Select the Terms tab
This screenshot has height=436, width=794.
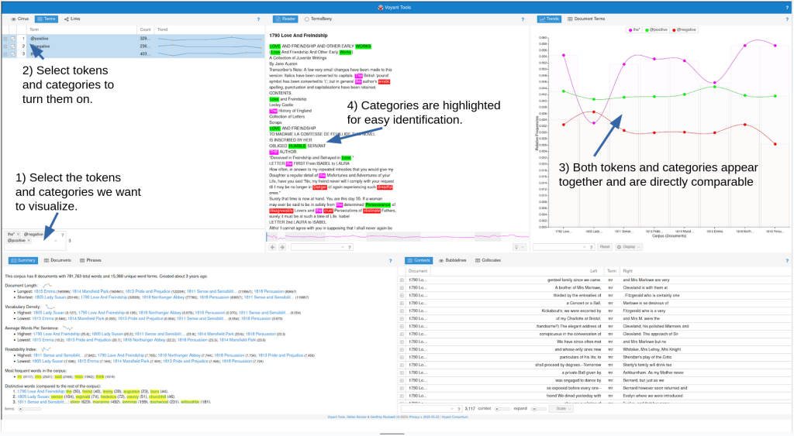(x=47, y=19)
